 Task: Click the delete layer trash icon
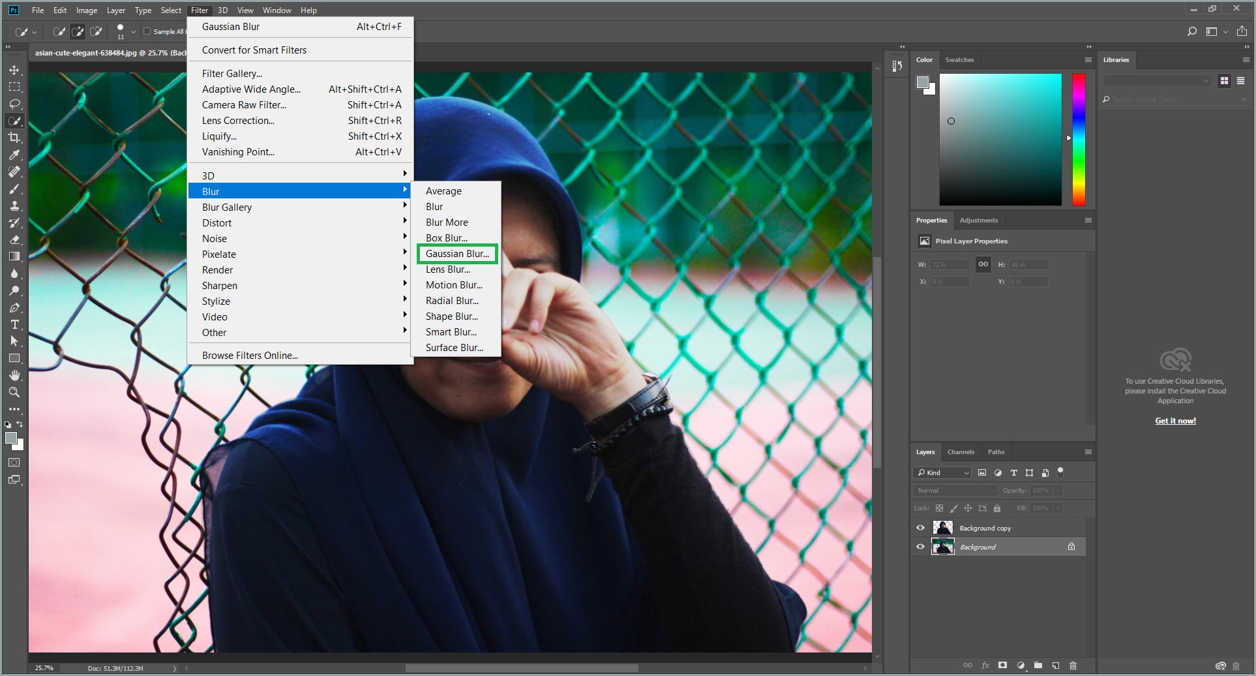point(1073,666)
